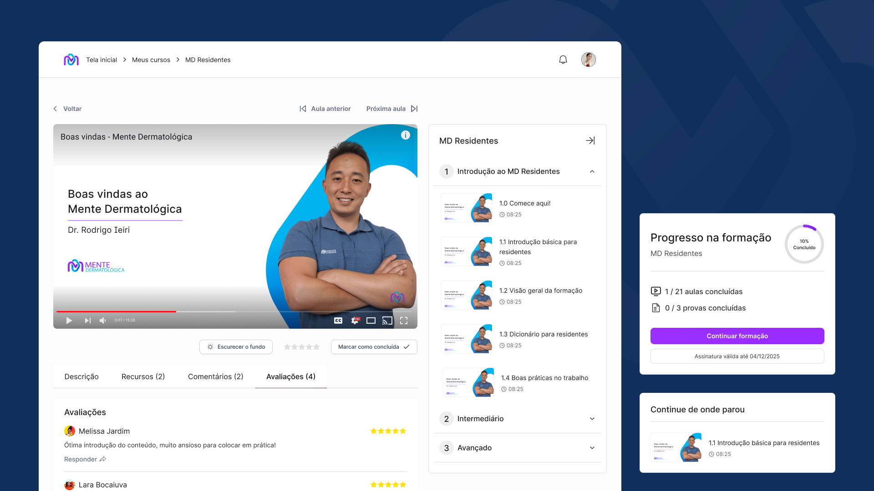Rate the lesson five stars
874x491 pixels.
[x=316, y=347]
